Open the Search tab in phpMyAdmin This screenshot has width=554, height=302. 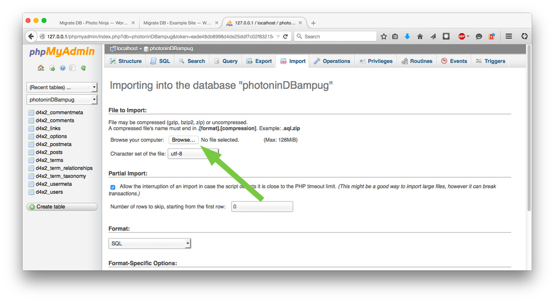click(192, 61)
